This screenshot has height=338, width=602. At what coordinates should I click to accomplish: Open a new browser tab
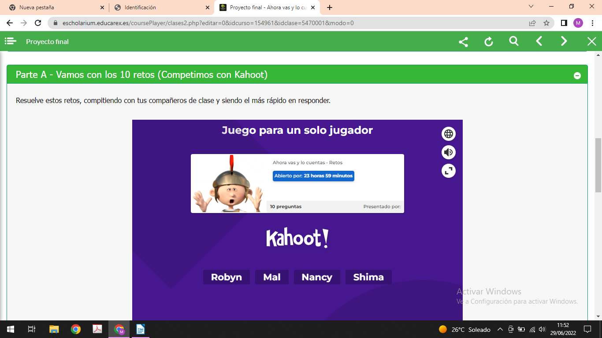(x=330, y=7)
